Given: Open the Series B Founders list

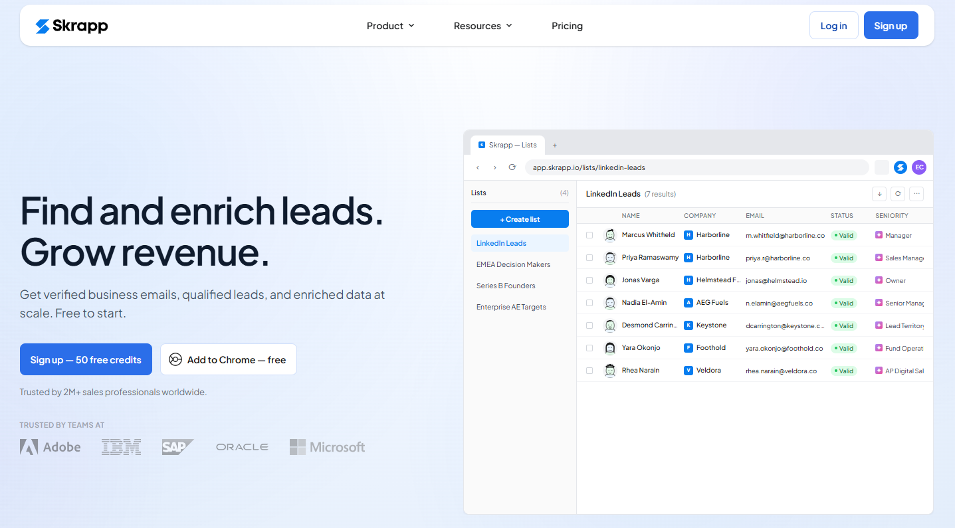Looking at the screenshot, I should point(520,286).
